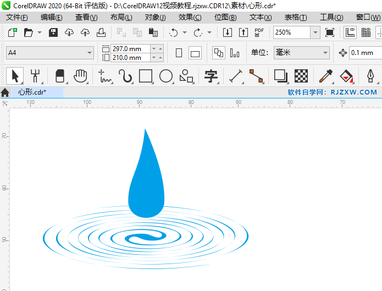Choose the Text tool (字)
The image size is (382, 291).
[211, 75]
